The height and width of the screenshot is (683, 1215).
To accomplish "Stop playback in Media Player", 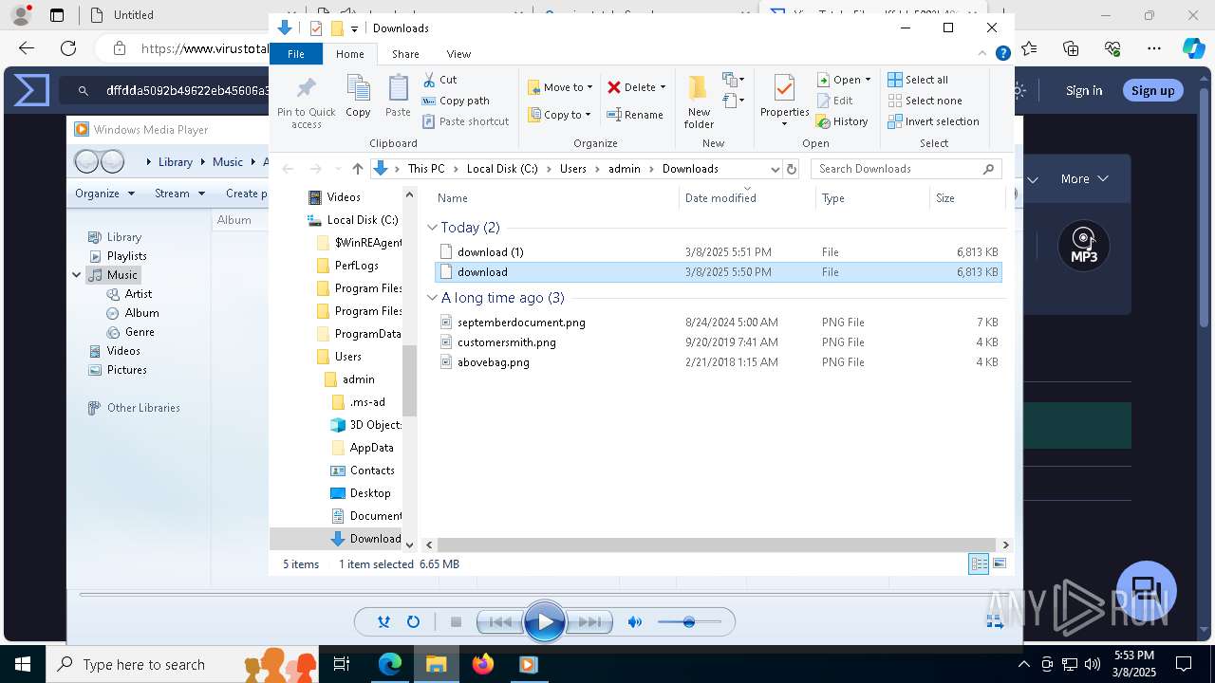I will pos(456,622).
